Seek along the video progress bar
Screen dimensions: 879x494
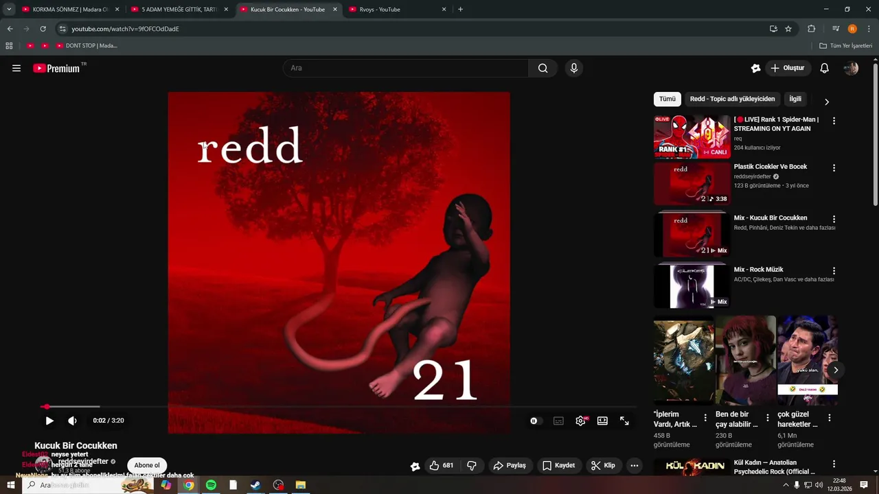[x=339, y=407]
